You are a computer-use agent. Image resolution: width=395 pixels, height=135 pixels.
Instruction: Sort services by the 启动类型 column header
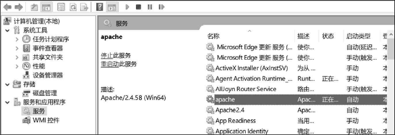[358, 36]
